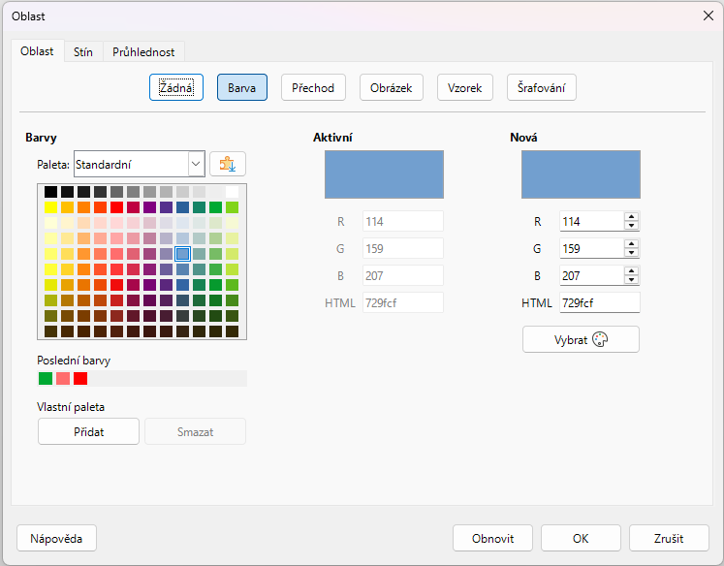
Task: Pick the green recent color
Action: pos(46,379)
